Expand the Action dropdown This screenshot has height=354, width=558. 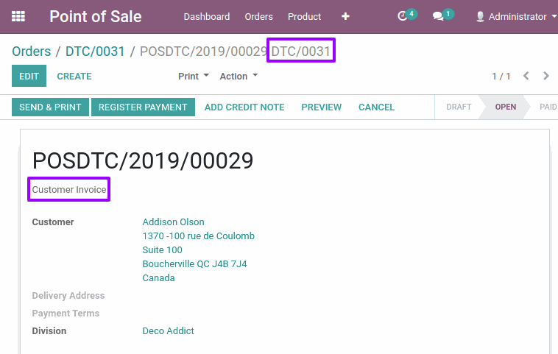tap(239, 76)
